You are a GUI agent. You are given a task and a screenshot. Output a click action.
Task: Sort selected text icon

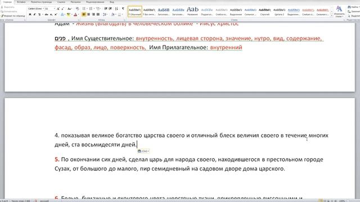[116, 8]
